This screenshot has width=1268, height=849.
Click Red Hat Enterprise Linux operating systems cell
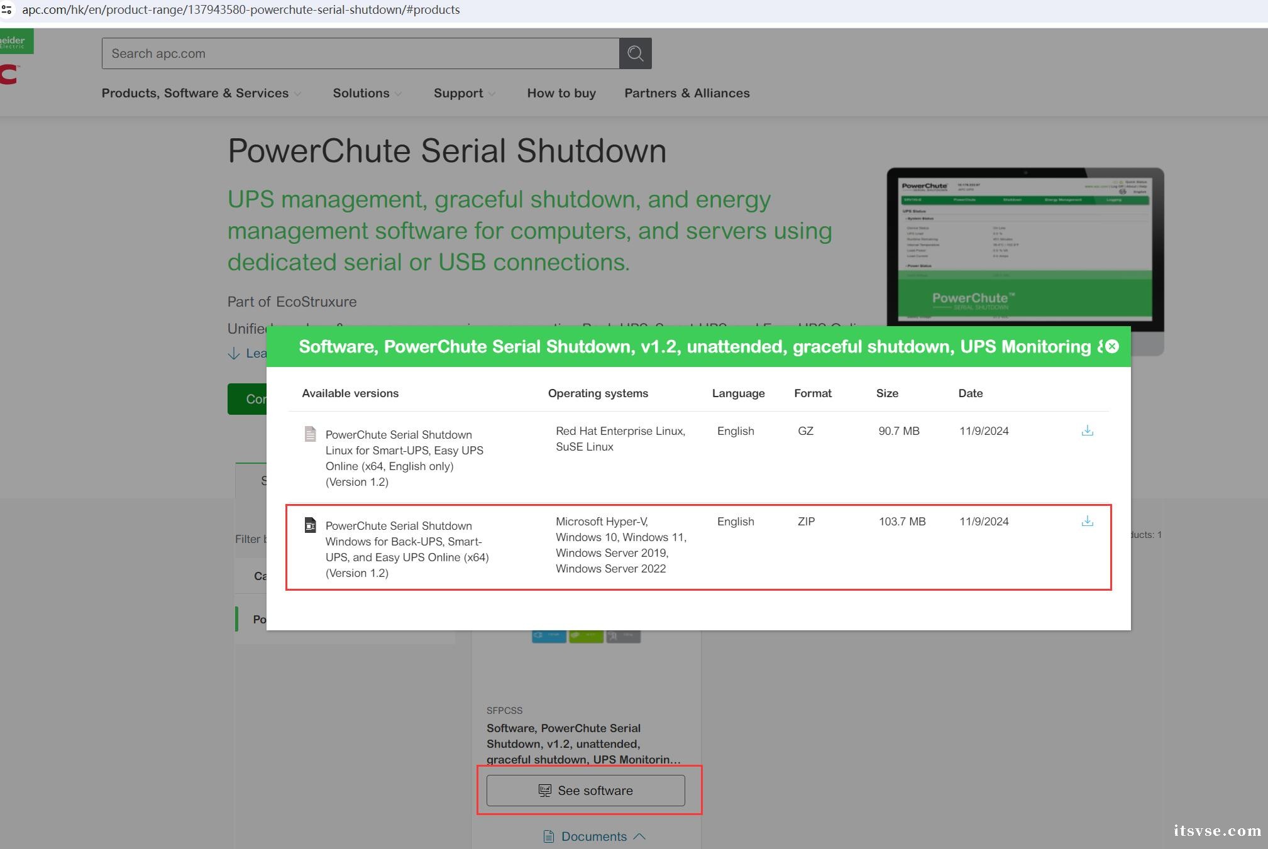point(620,439)
